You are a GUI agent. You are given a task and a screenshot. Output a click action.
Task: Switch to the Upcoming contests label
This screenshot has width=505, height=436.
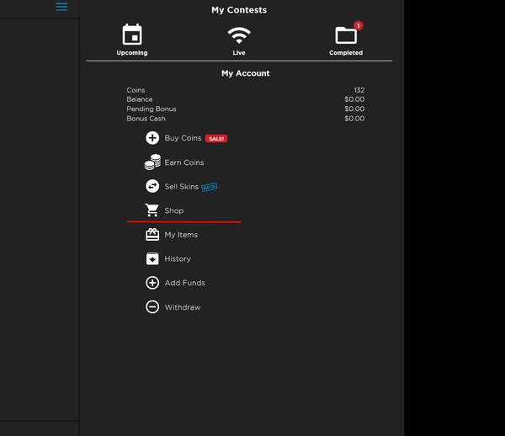[132, 53]
